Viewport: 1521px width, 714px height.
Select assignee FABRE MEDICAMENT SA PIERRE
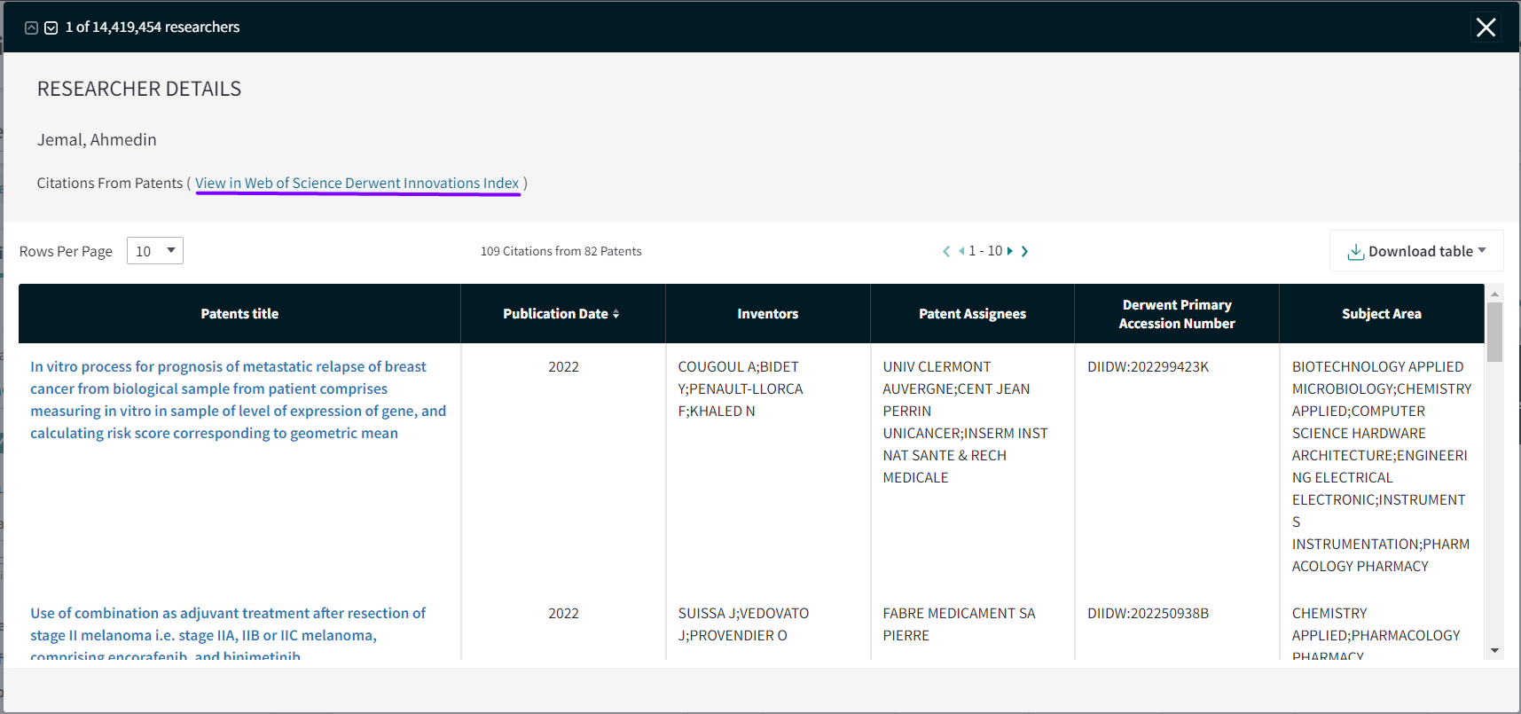(959, 624)
